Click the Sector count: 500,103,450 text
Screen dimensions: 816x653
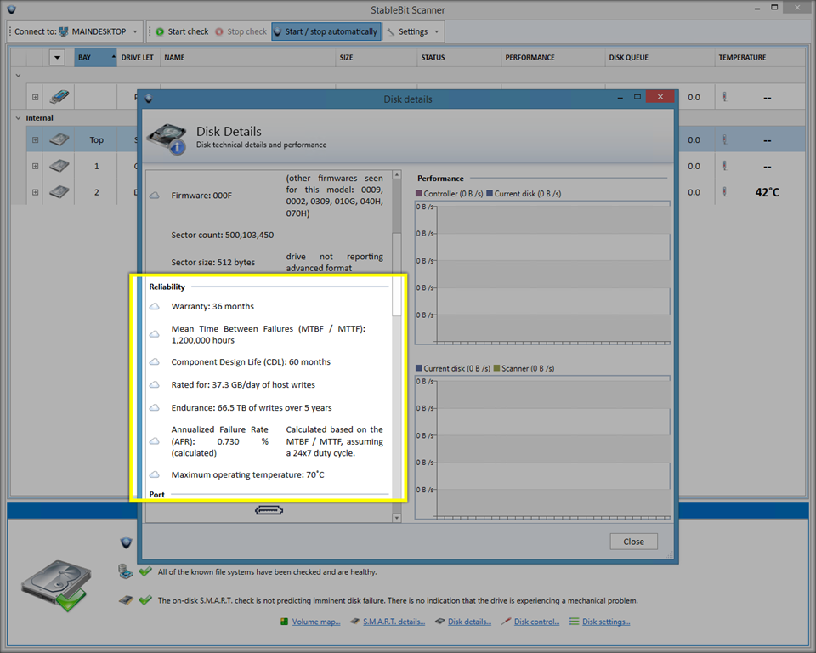click(222, 235)
